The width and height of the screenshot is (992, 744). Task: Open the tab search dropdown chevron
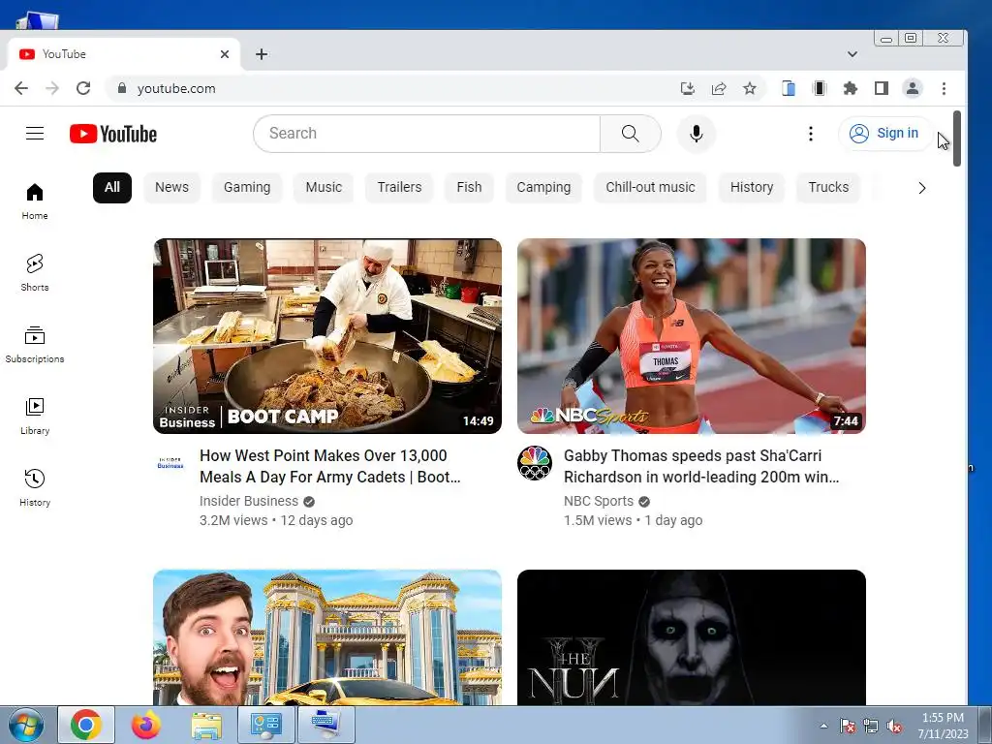[x=852, y=54]
